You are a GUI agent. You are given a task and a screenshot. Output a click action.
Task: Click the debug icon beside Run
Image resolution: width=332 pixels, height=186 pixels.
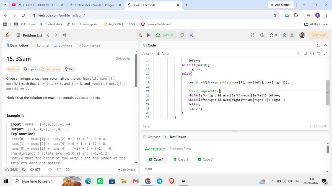point(140,35)
